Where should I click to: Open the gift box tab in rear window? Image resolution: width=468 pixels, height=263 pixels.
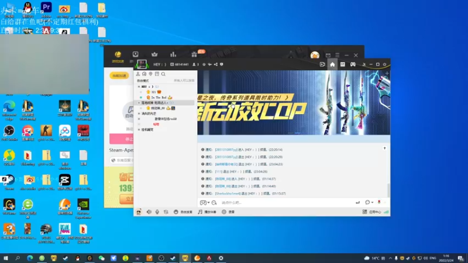(194, 54)
